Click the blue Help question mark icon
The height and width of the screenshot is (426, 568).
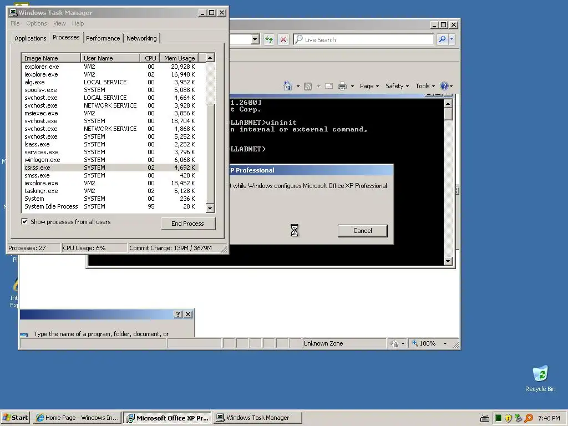(x=444, y=86)
